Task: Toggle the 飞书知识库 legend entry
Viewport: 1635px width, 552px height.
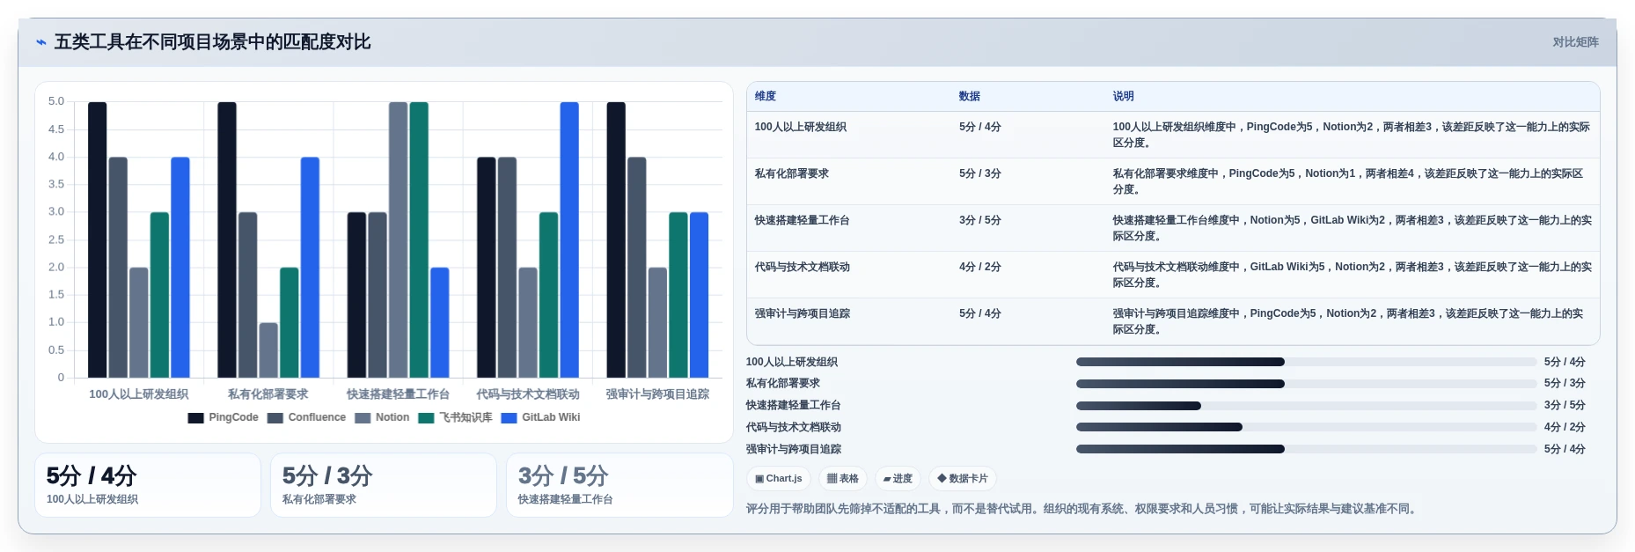Action: pos(455,417)
